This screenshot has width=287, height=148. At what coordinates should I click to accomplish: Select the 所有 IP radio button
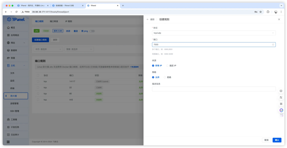(153, 66)
